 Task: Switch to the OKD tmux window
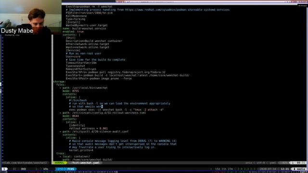click(x=23, y=169)
